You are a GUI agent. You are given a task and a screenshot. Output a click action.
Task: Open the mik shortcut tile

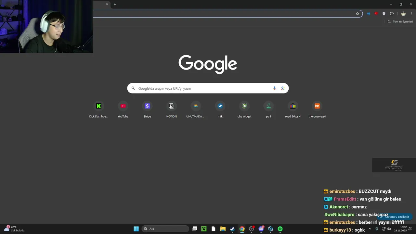220,110
